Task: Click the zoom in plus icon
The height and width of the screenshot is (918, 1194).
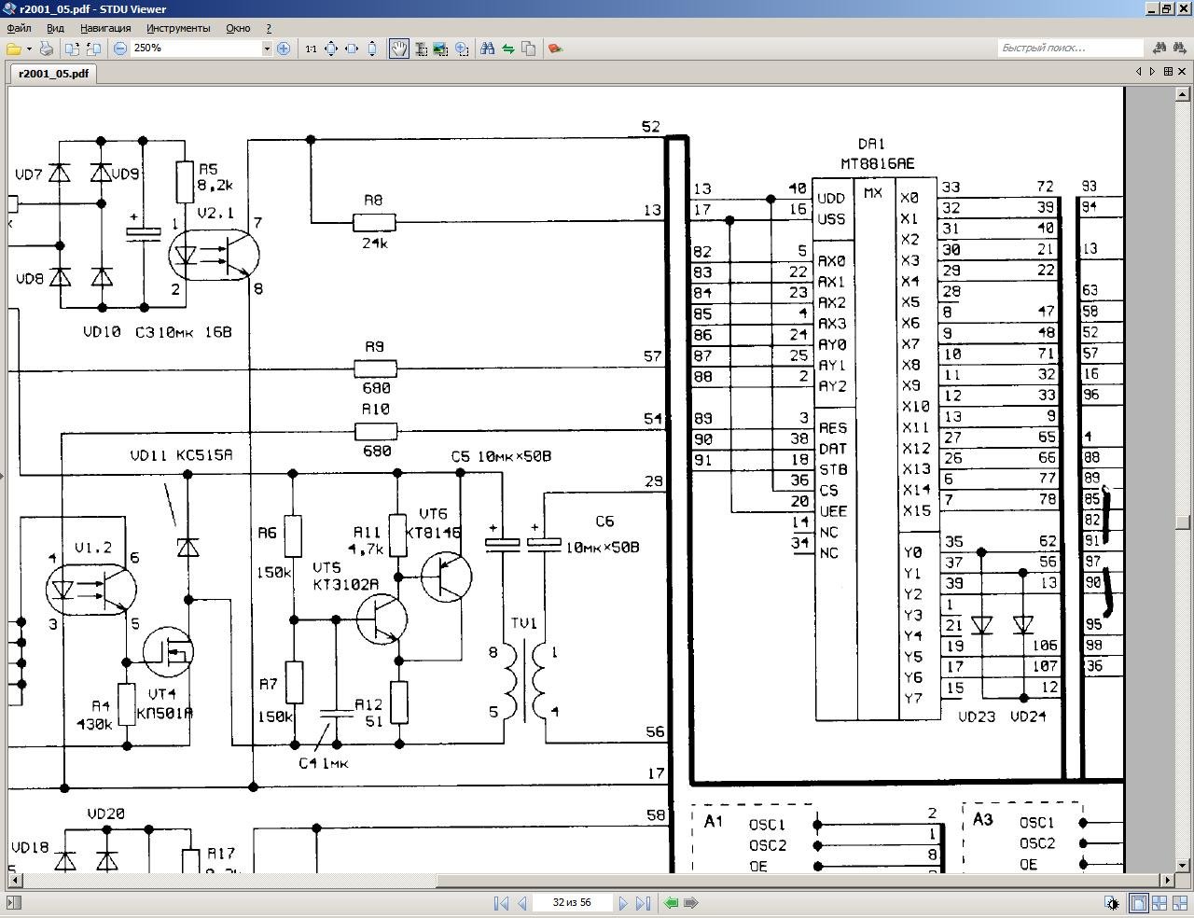Action: coord(284,49)
